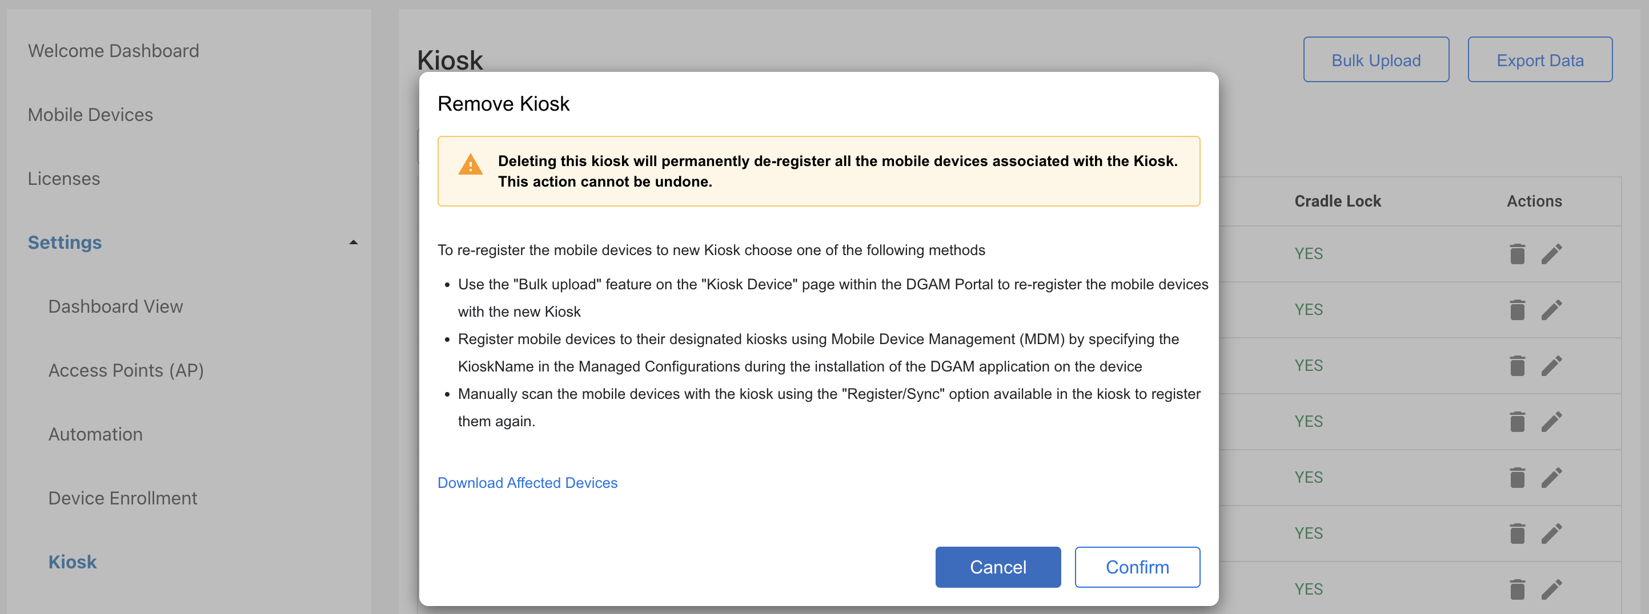Click the trash icon in seventh row
The height and width of the screenshot is (614, 1649).
[x=1517, y=589]
